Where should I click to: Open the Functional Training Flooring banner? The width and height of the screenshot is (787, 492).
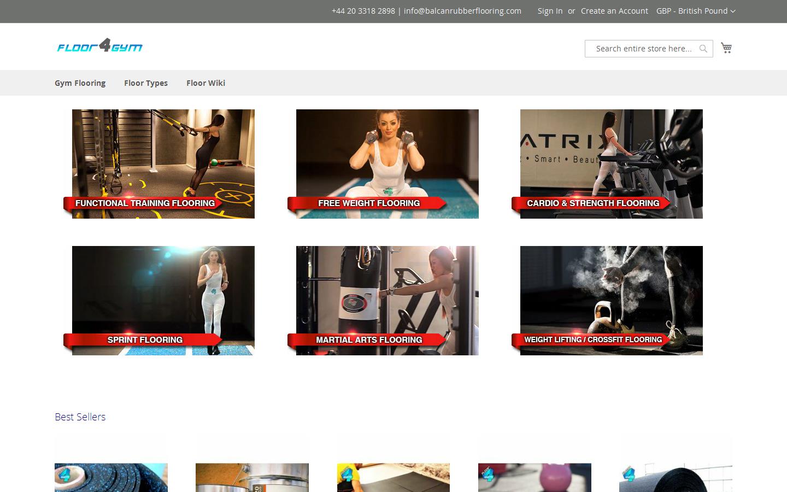[163, 164]
